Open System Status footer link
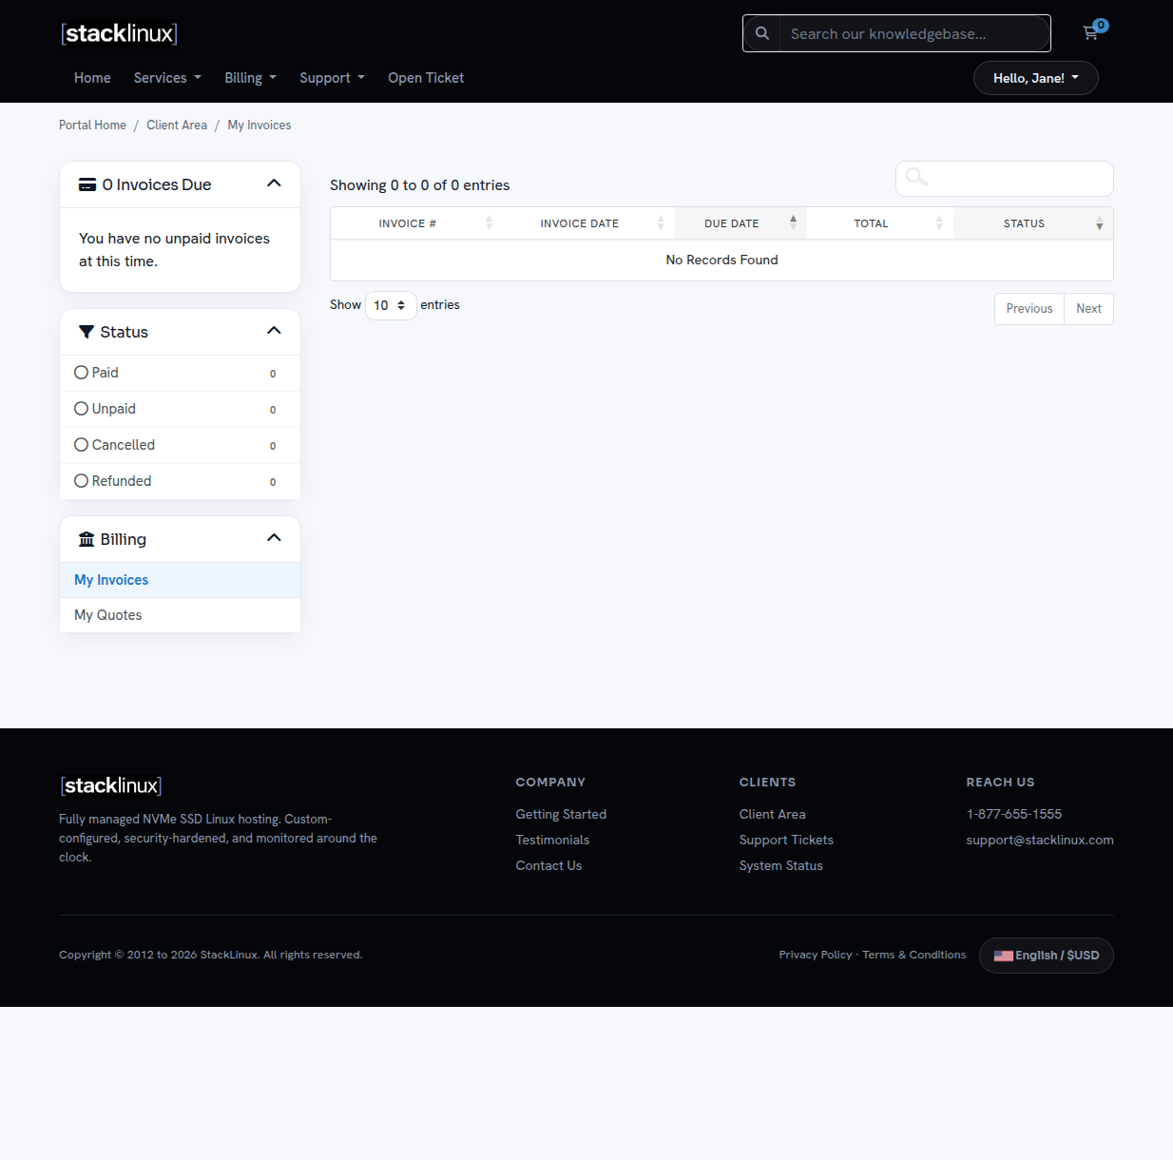 (x=781, y=865)
